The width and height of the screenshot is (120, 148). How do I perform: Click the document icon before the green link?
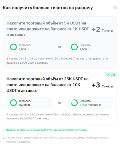(x=4, y=130)
